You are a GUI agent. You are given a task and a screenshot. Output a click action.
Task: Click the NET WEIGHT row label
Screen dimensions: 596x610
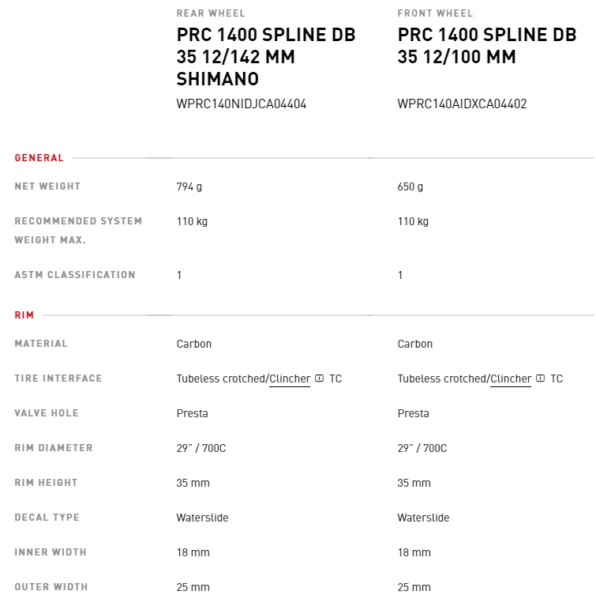(x=47, y=186)
